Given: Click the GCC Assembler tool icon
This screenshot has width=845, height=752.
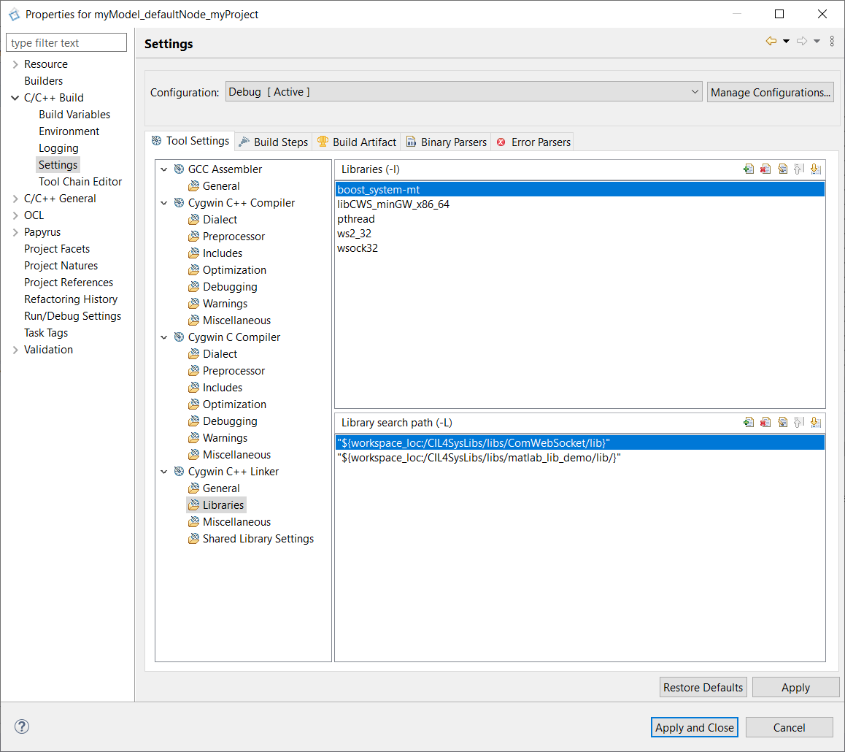Looking at the screenshot, I should point(179,169).
